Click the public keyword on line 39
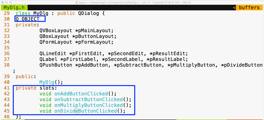 point(25,77)
